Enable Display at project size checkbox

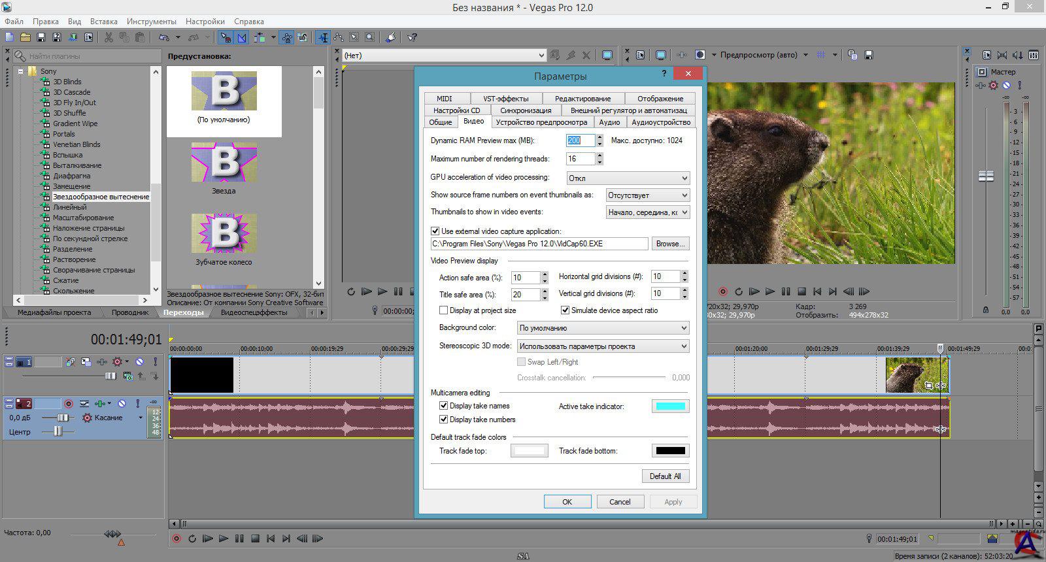[444, 310]
